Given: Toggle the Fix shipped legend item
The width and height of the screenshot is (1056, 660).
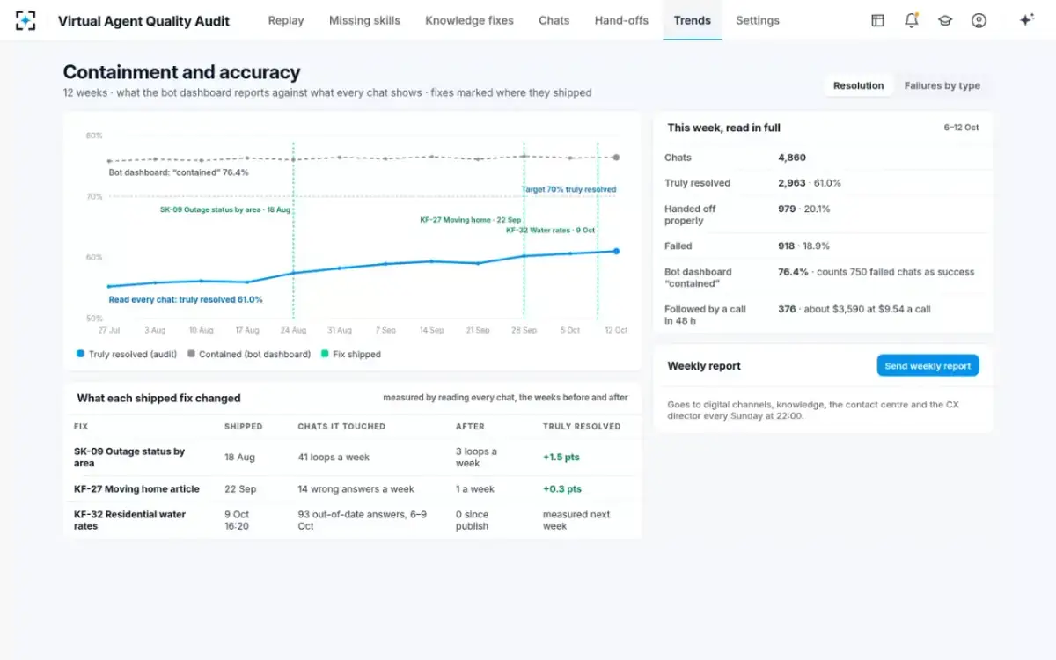Looking at the screenshot, I should click(x=351, y=354).
